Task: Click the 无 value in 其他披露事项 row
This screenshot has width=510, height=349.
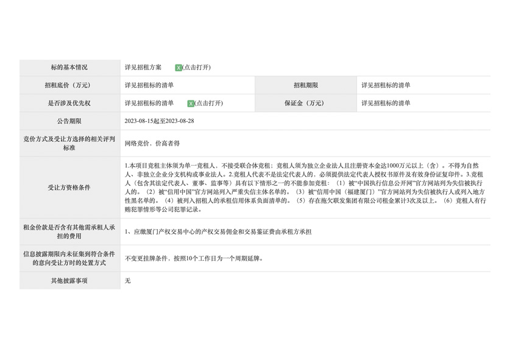Action: coord(127,281)
